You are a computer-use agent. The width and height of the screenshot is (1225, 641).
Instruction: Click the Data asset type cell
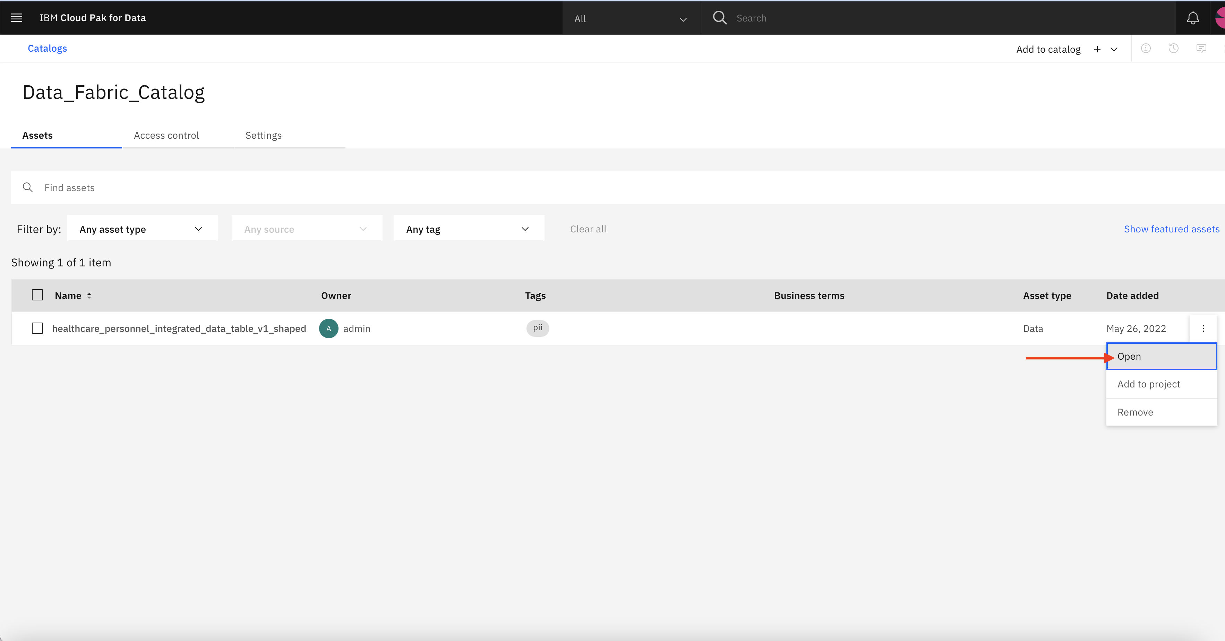pyautogui.click(x=1033, y=328)
